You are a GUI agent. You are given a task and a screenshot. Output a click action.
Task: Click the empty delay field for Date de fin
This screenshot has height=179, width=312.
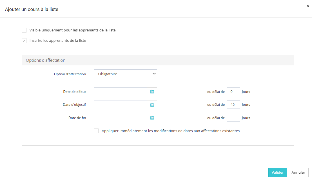(x=233, y=118)
